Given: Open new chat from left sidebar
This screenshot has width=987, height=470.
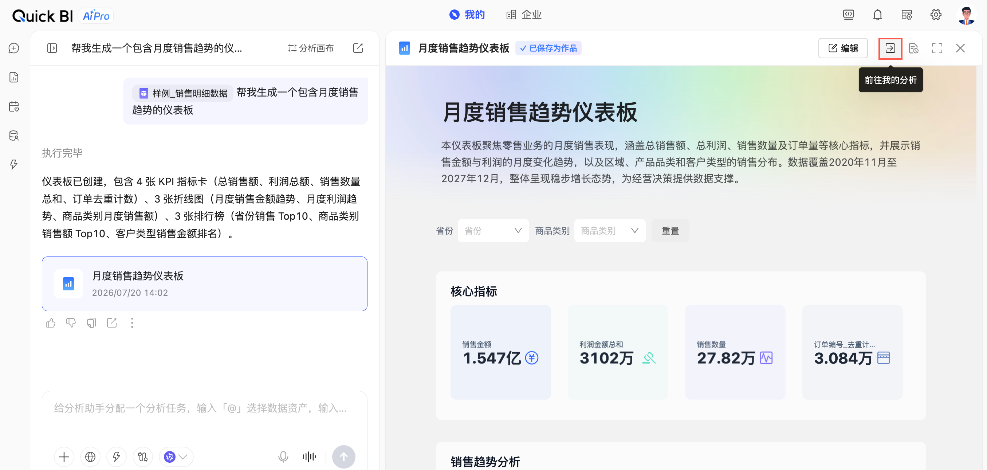Looking at the screenshot, I should point(14,48).
